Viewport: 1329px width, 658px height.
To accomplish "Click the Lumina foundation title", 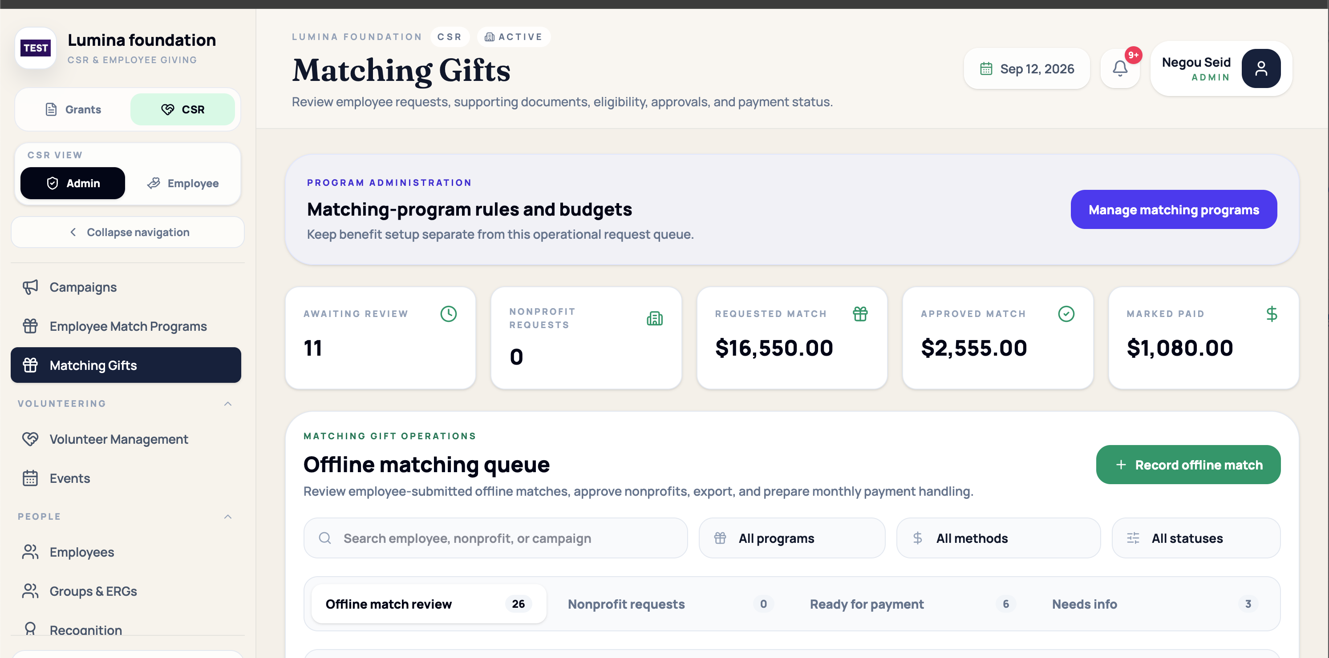I will click(142, 40).
